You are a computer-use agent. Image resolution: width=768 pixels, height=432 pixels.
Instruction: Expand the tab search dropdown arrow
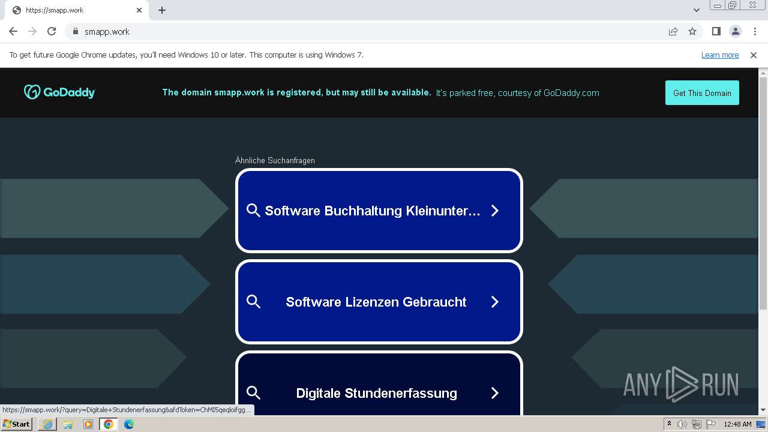coord(697,10)
